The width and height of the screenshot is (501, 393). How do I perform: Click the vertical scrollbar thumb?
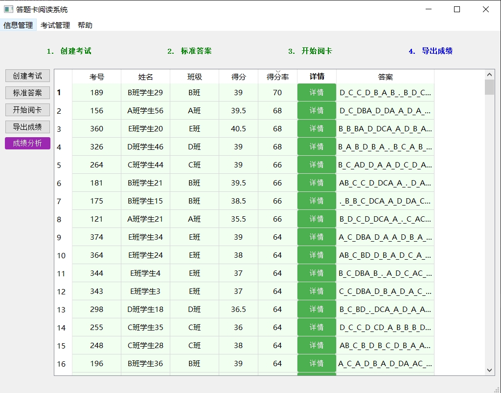pos(490,88)
